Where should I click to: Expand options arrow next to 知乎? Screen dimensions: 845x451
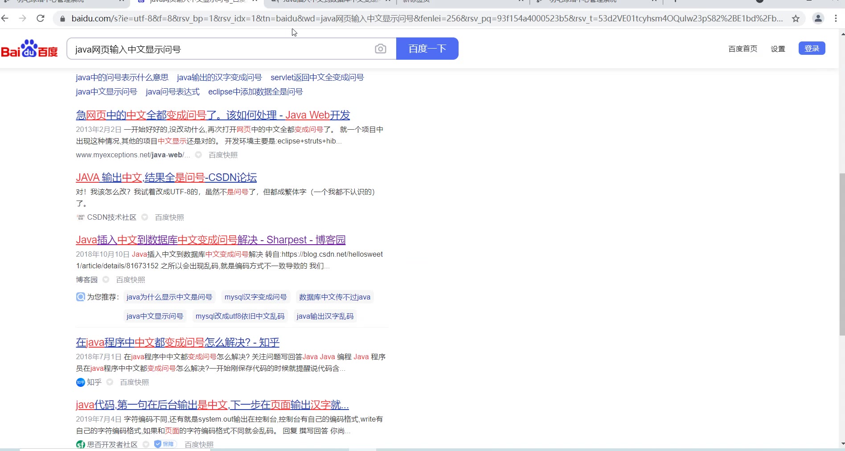(x=110, y=382)
